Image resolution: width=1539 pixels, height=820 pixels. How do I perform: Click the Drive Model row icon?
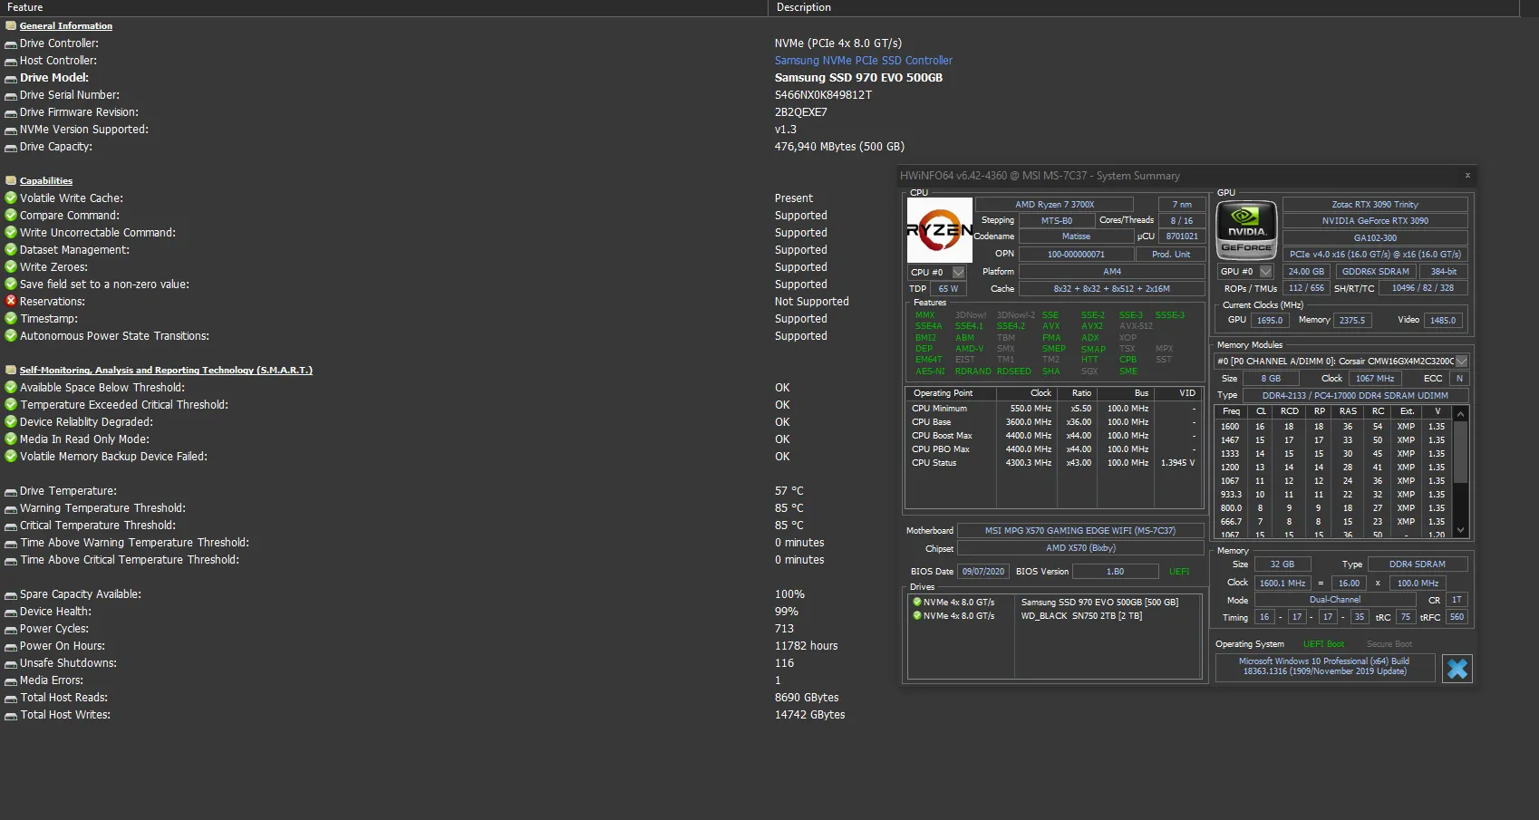[11, 79]
